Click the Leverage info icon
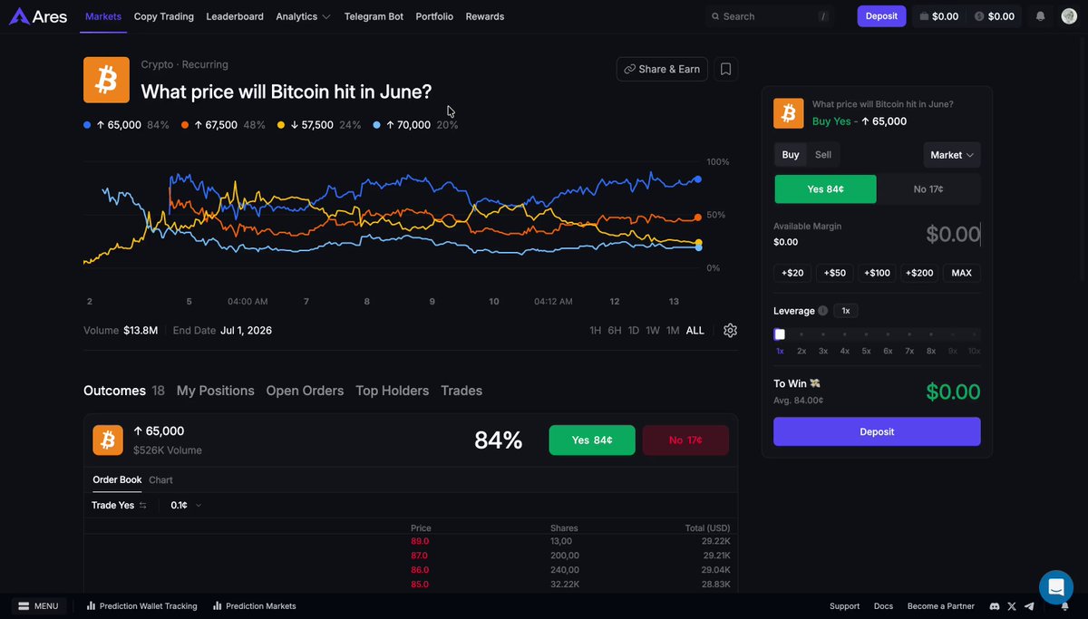This screenshot has height=619, width=1088. 822,311
